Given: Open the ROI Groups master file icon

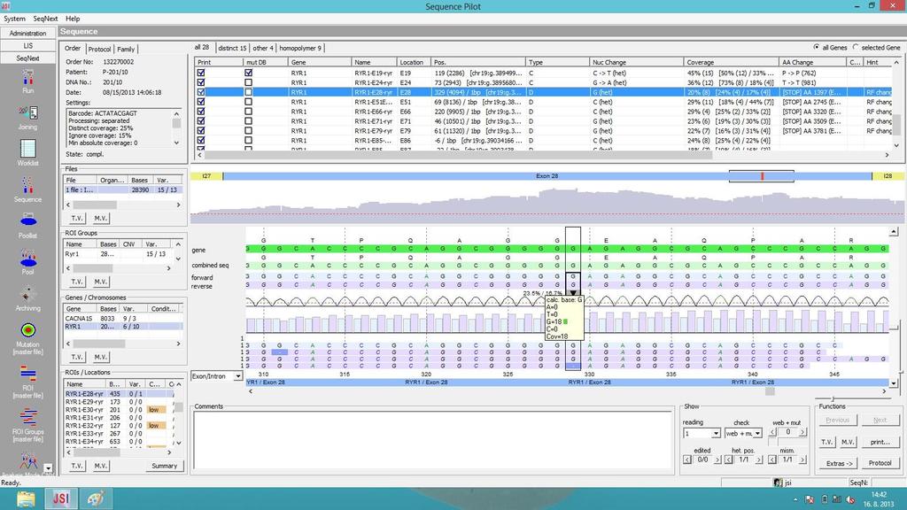Looking at the screenshot, I should point(27,418).
